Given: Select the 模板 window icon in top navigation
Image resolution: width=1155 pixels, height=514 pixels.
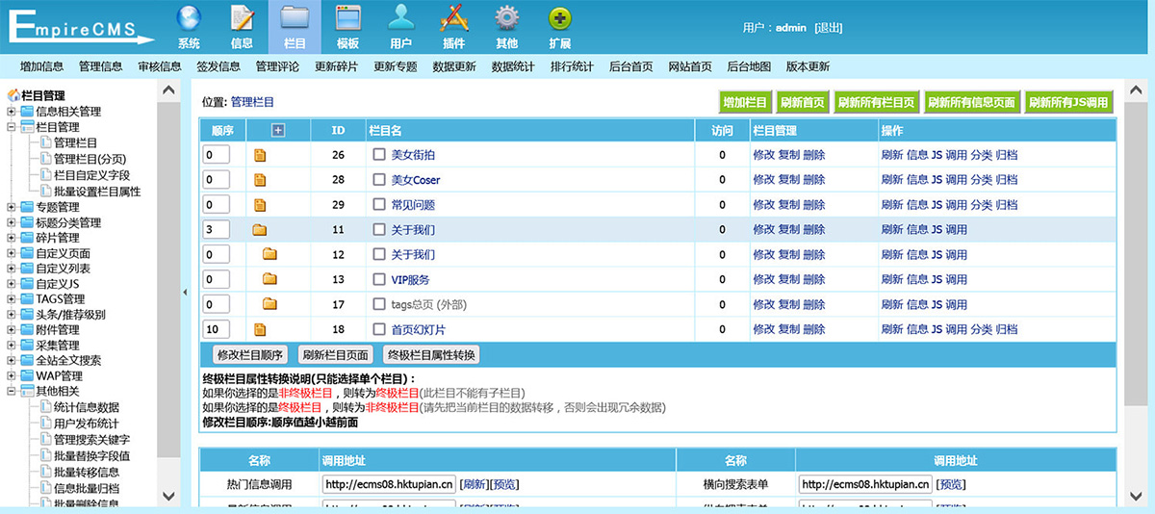Looking at the screenshot, I should (x=347, y=18).
